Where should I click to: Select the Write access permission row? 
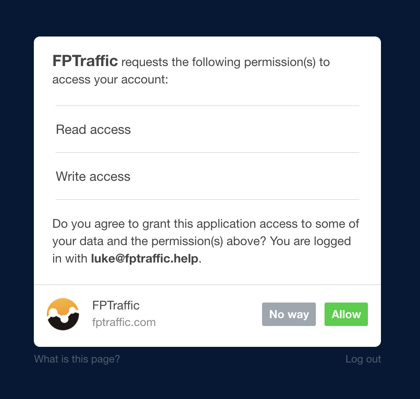(x=207, y=176)
